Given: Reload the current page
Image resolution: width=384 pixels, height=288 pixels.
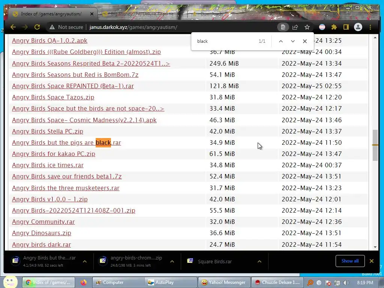Looking at the screenshot, I should point(37,27).
